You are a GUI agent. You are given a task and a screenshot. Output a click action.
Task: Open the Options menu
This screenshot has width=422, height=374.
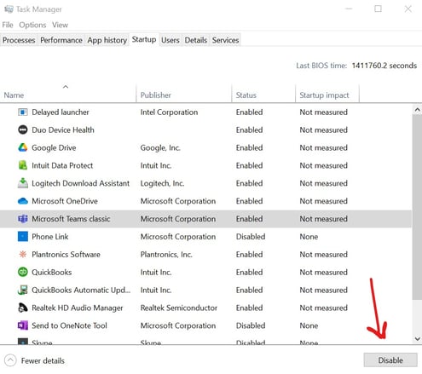tap(32, 25)
